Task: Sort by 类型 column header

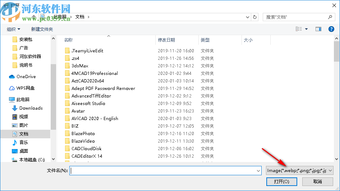Action: pos(205,40)
